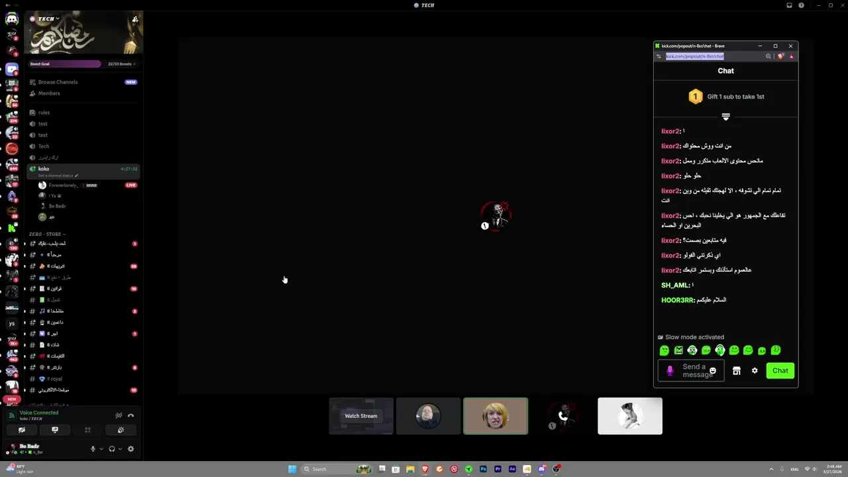Open the Tech channel in sidebar
The width and height of the screenshot is (848, 477).
pos(83,146)
